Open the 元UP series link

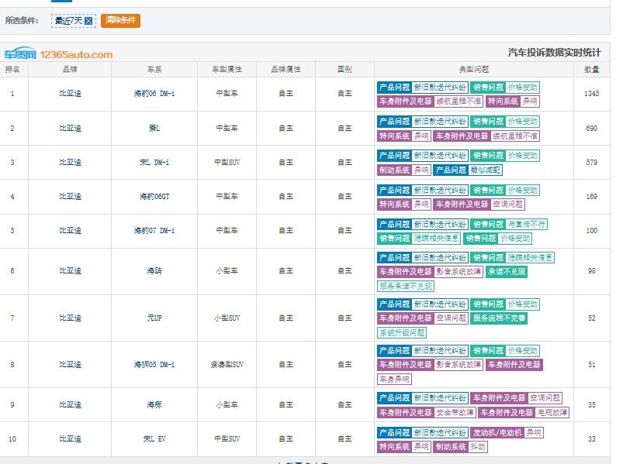coord(154,318)
